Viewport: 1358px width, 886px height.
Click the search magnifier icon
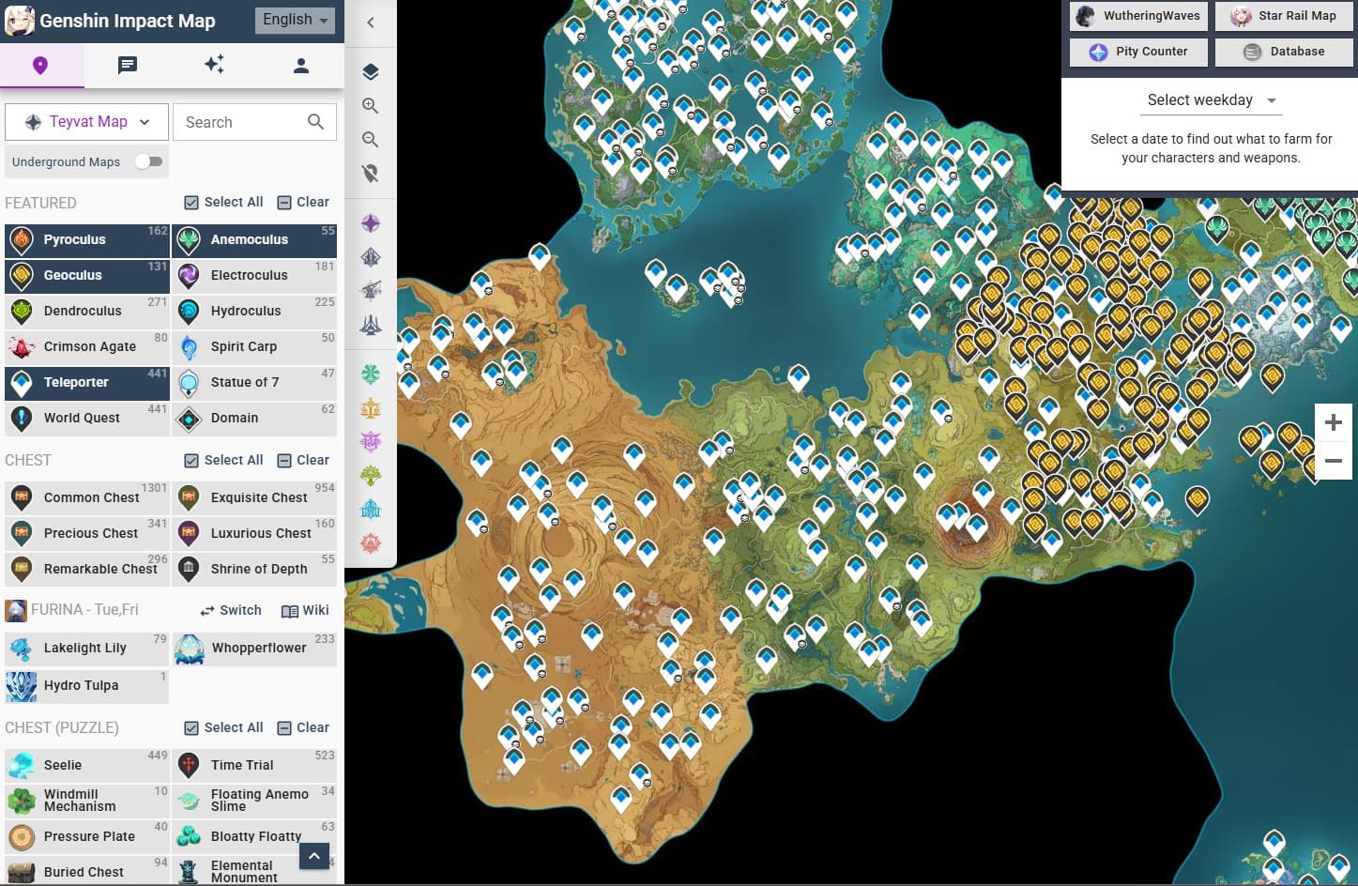point(316,122)
